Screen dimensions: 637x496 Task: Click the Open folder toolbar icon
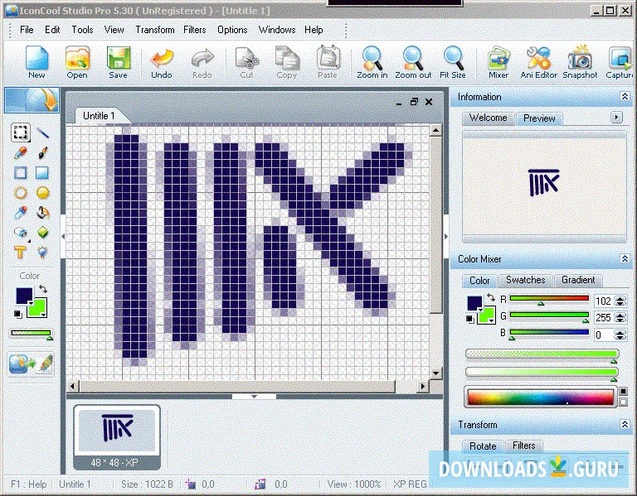(77, 62)
